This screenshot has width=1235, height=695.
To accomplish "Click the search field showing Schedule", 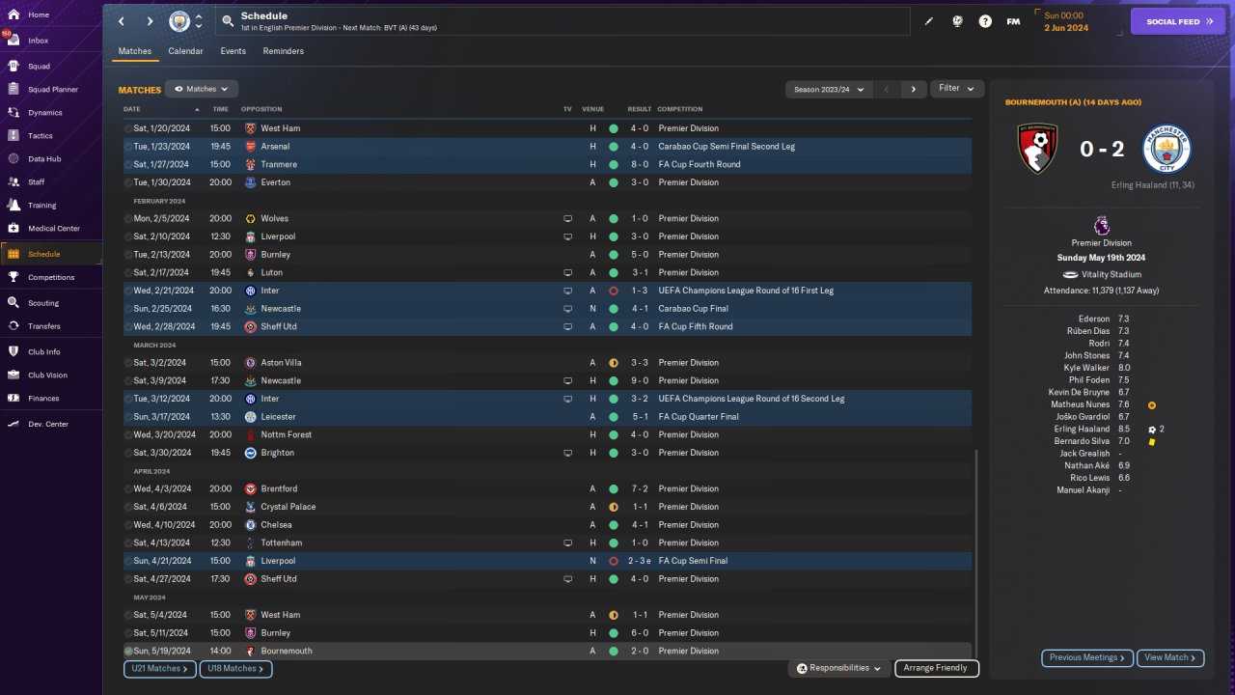I will pyautogui.click(x=563, y=21).
